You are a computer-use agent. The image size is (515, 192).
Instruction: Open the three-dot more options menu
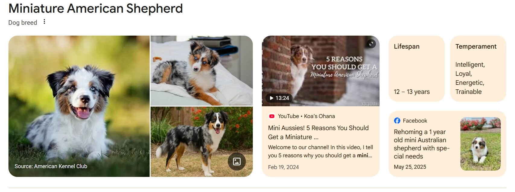pyautogui.click(x=44, y=22)
